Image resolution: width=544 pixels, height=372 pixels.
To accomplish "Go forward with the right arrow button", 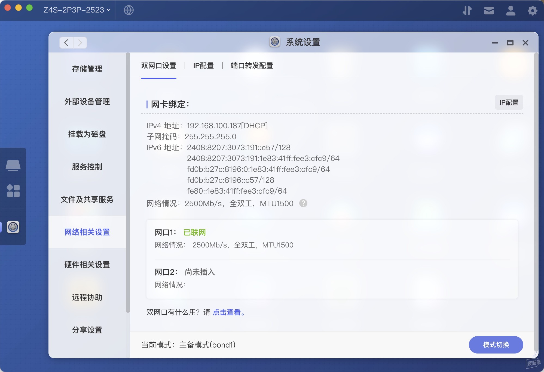I will point(80,43).
